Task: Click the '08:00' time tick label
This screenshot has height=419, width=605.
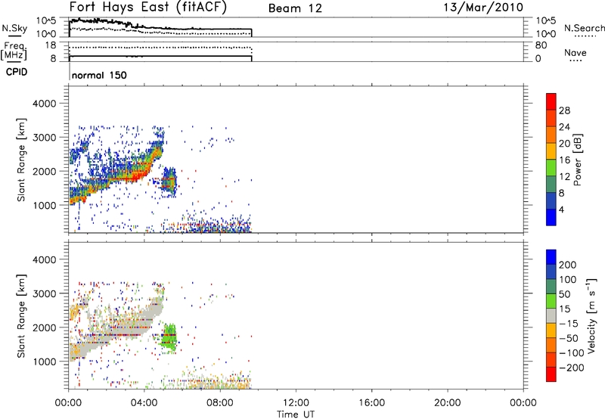Action: [220, 403]
